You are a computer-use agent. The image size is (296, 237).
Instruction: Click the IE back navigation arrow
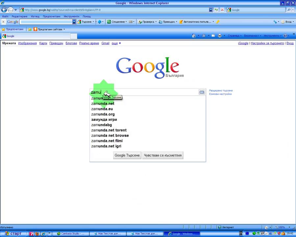click(x=4, y=10)
